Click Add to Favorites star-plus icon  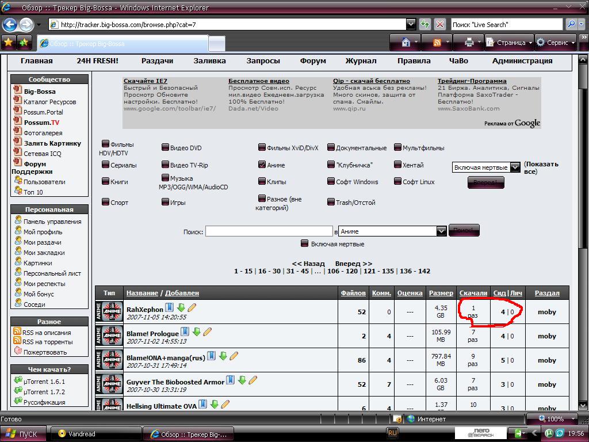click(x=24, y=43)
